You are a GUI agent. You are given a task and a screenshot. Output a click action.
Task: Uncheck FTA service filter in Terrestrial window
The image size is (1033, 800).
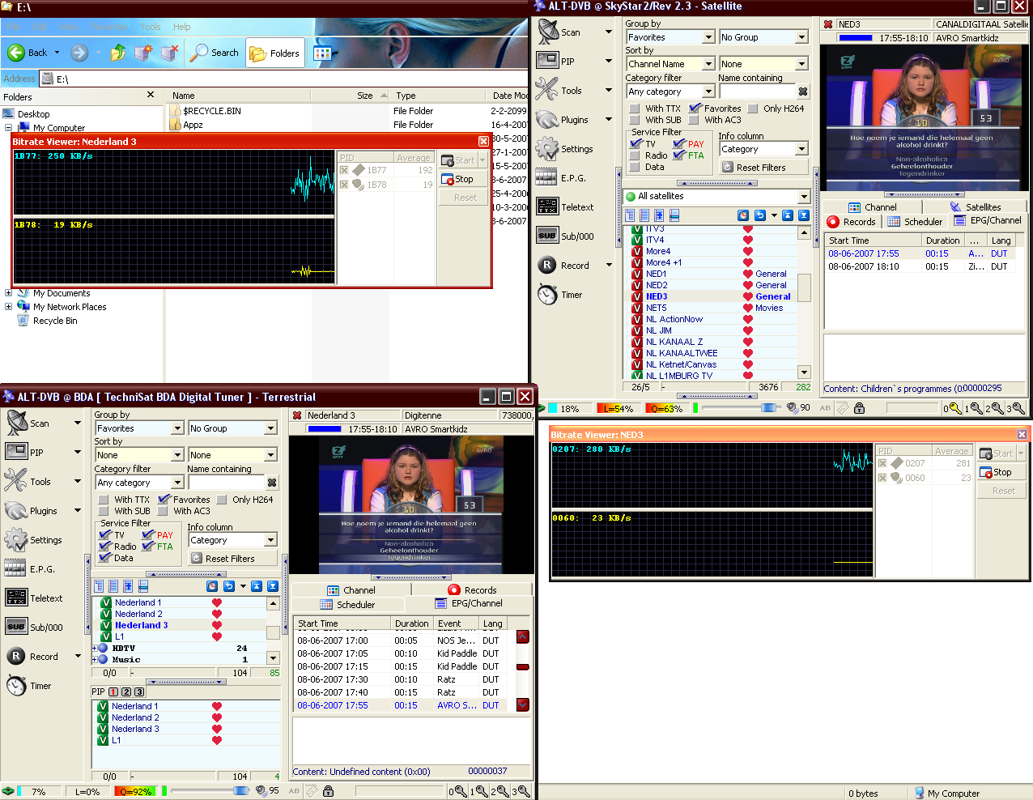[148, 547]
